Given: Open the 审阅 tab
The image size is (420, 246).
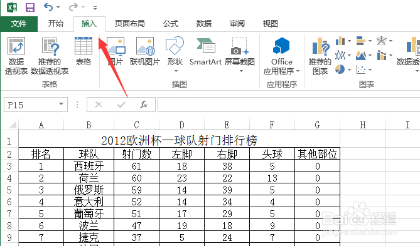Looking at the screenshot, I should point(237,24).
